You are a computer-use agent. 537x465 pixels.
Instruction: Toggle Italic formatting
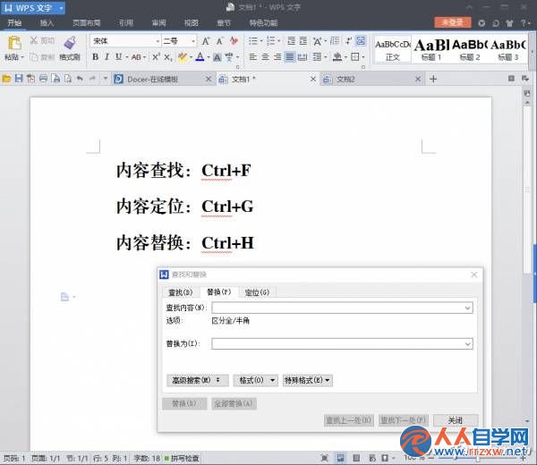coord(107,57)
